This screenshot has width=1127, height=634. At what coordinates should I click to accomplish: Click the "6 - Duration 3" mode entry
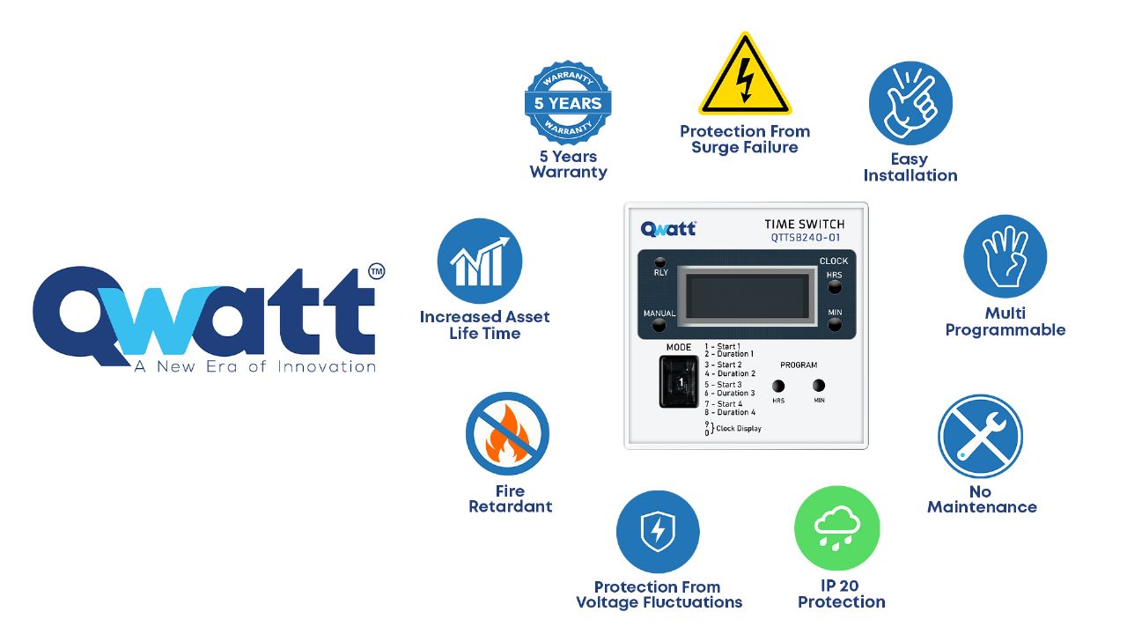tap(730, 393)
